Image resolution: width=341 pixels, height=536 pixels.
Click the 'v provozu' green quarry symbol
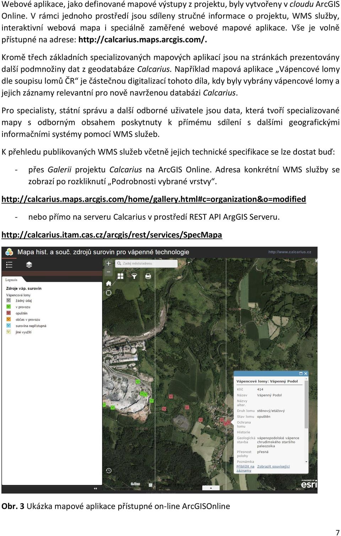pos(9,307)
